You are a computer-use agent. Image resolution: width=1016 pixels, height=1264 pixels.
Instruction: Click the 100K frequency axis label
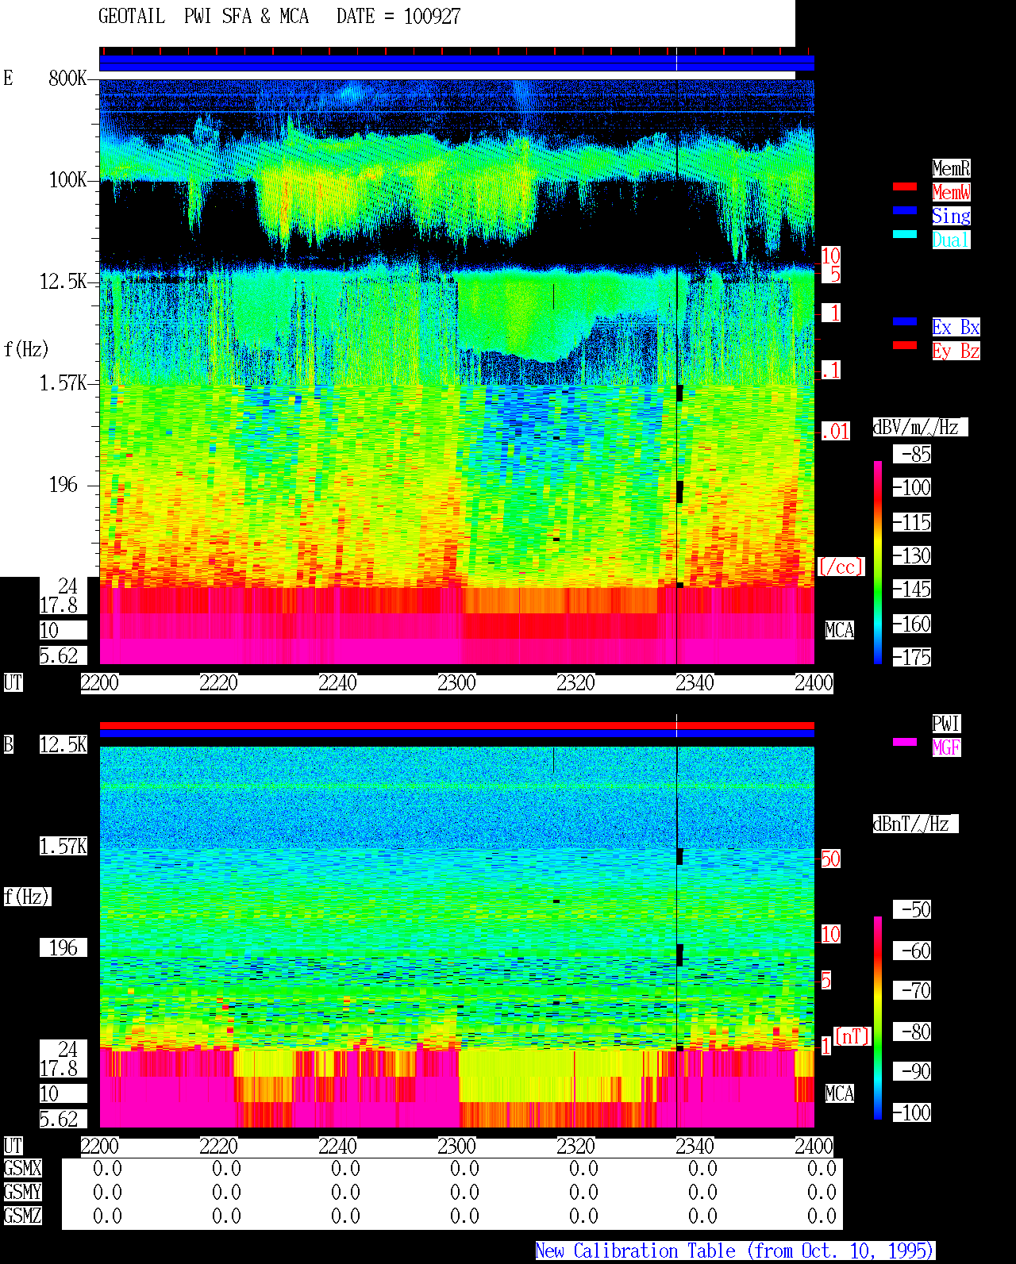[67, 179]
